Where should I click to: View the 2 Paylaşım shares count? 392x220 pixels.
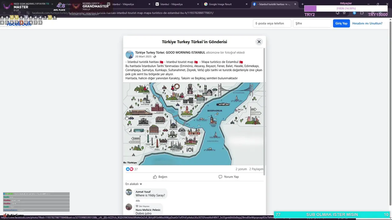click(x=256, y=169)
